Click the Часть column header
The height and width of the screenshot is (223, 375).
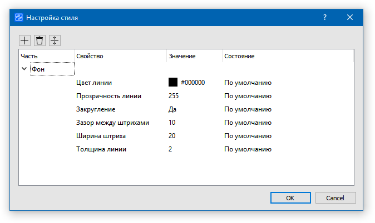pos(29,56)
